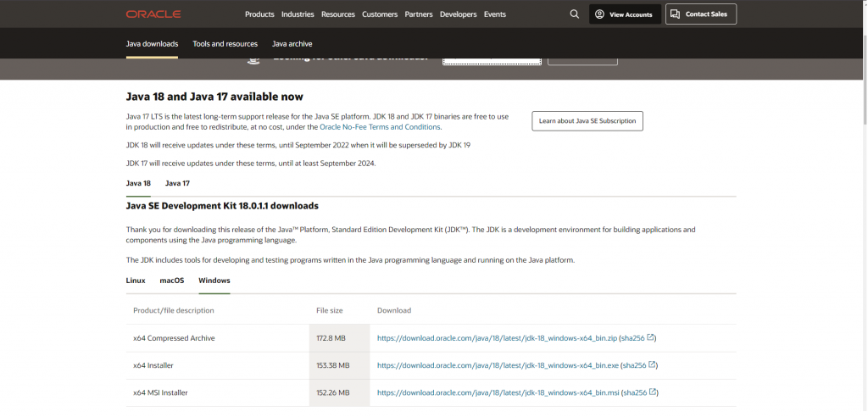Open sha256 link for x64 Compressed Archive
The height and width of the screenshot is (417, 868).
(637, 338)
